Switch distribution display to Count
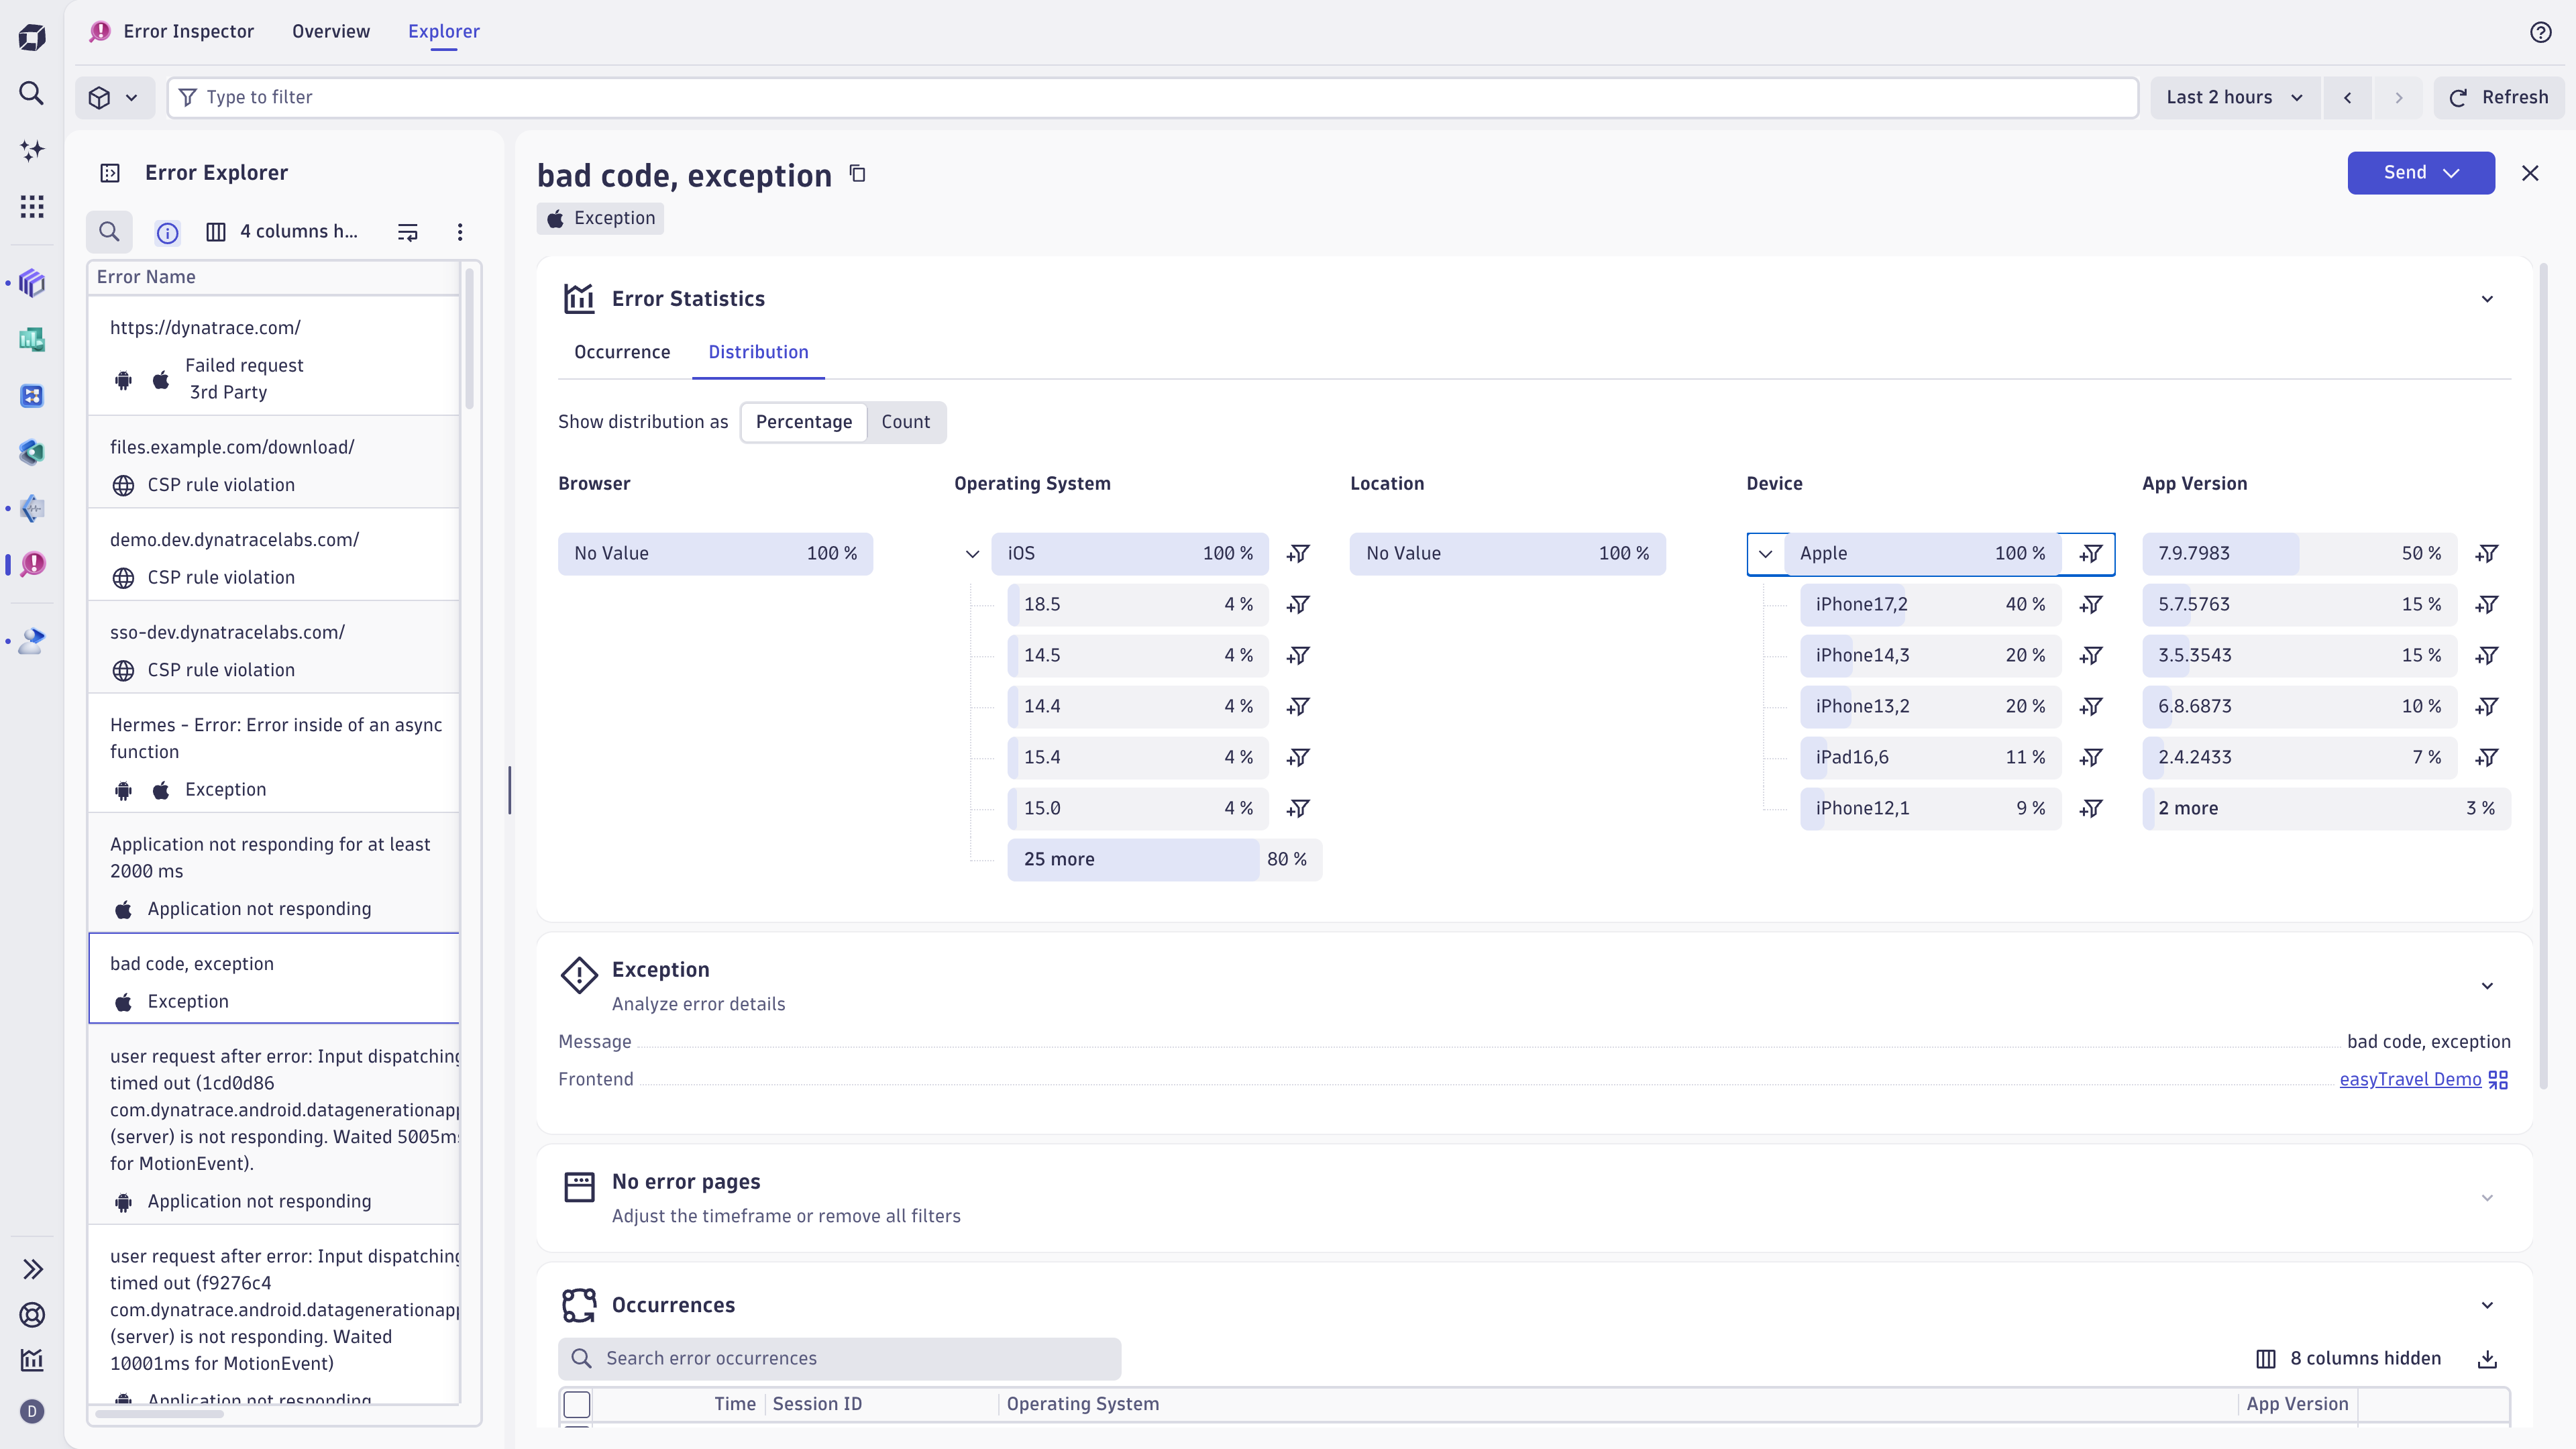The width and height of the screenshot is (2576, 1449). (905, 422)
